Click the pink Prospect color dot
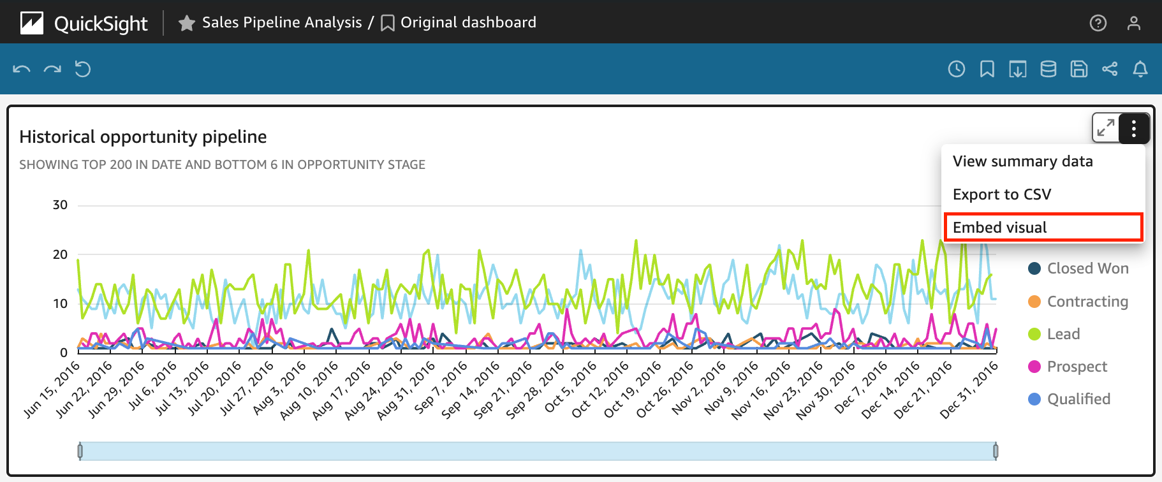This screenshot has height=482, width=1162. (1034, 367)
